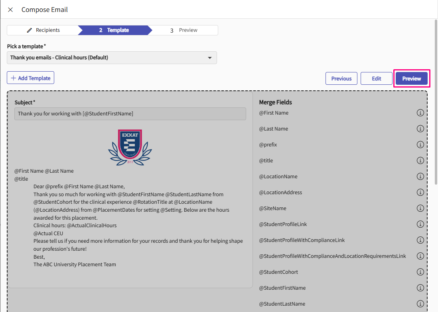Click info icon beside @StudentCohort
Viewport: 438px width, 312px height.
click(420, 272)
